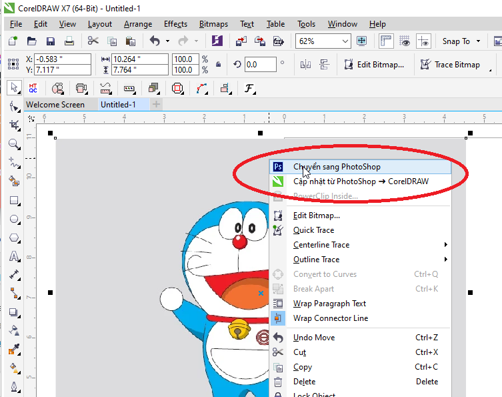Select the Polygon tool

point(14,238)
